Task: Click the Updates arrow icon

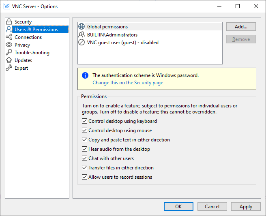Action: pos(9,60)
